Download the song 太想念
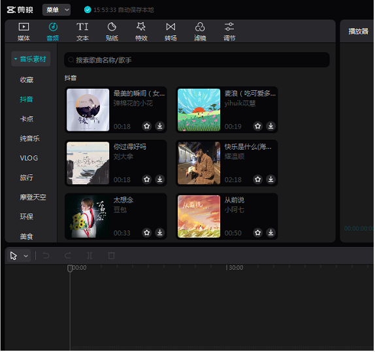Viewport: 375px width, 352px height. 160,232
